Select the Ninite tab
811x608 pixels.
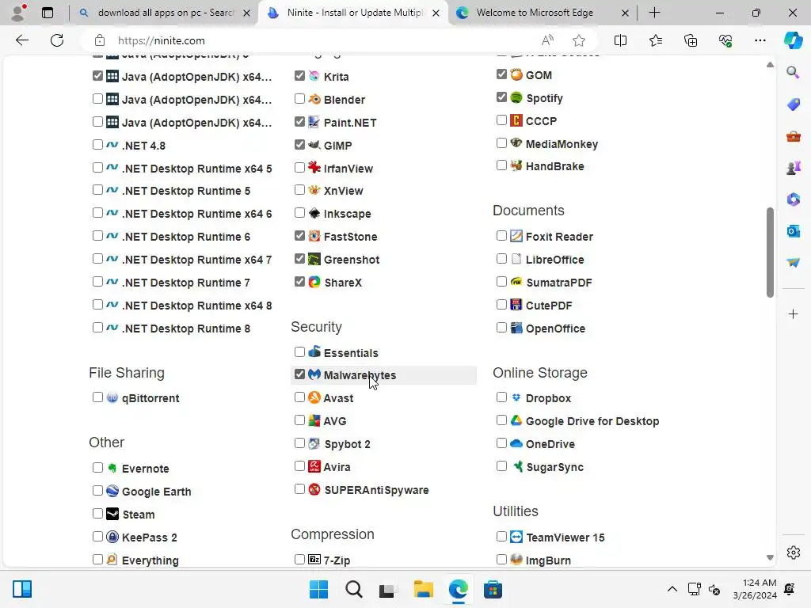(354, 13)
